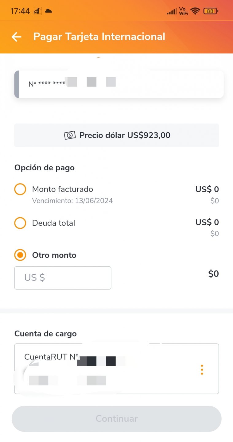Tap the Monto facturado US$ 0 amount

click(207, 189)
